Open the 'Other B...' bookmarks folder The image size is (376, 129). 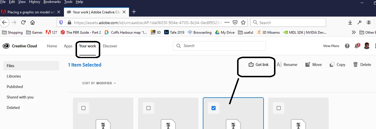click(367, 32)
